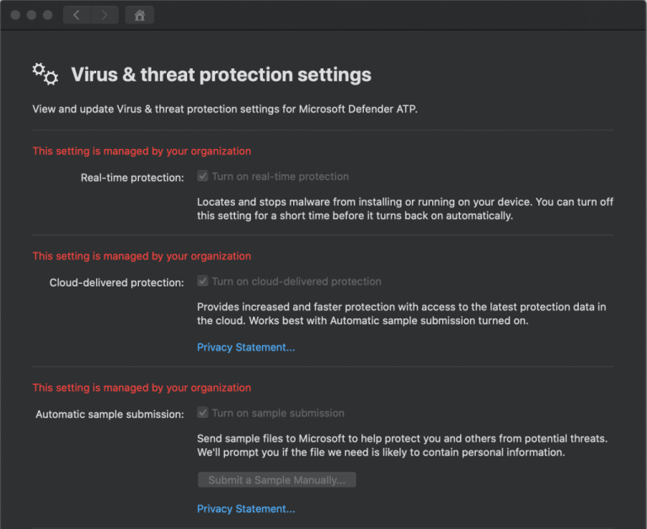Close the Defender settings window

(15, 15)
